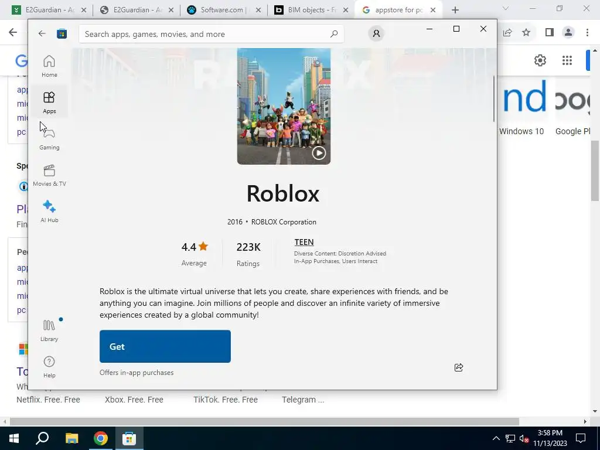Viewport: 600px width, 450px height.
Task: Switch to first E2Guardian Chrome tab
Action: pyautogui.click(x=49, y=10)
